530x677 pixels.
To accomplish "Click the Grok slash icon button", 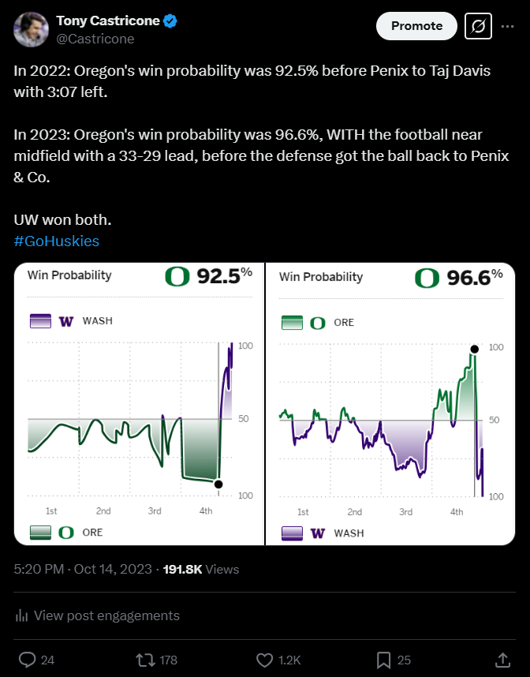I will coord(478,26).
